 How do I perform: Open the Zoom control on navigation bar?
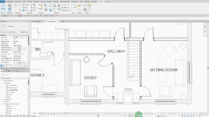click(205, 32)
